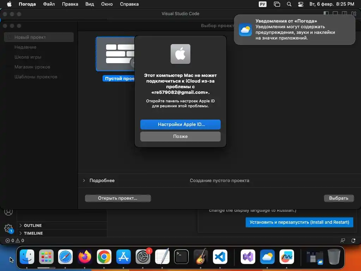Open Control Center in menu bar
The width and height of the screenshot is (361, 271).
pos(301,4)
